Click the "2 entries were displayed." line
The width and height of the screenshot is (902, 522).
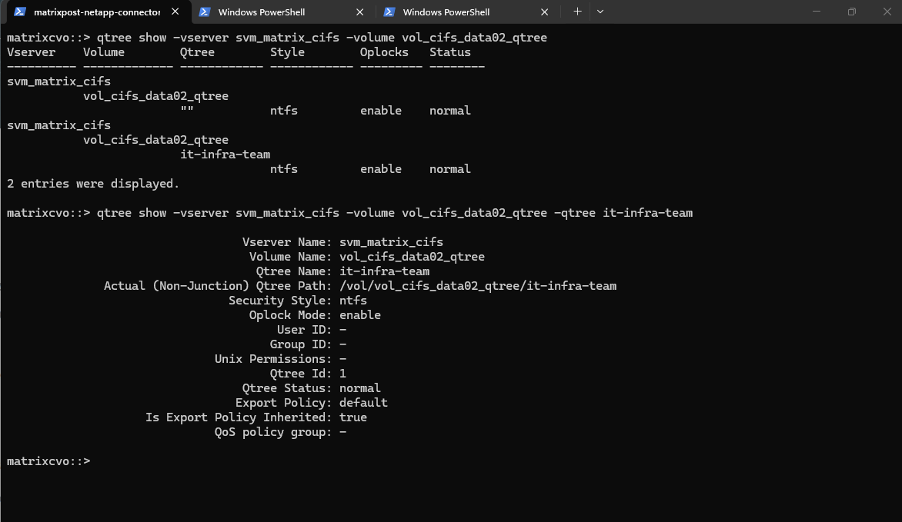(92, 184)
